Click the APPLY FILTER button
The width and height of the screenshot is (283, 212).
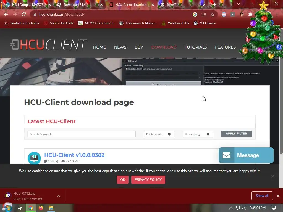(237, 134)
